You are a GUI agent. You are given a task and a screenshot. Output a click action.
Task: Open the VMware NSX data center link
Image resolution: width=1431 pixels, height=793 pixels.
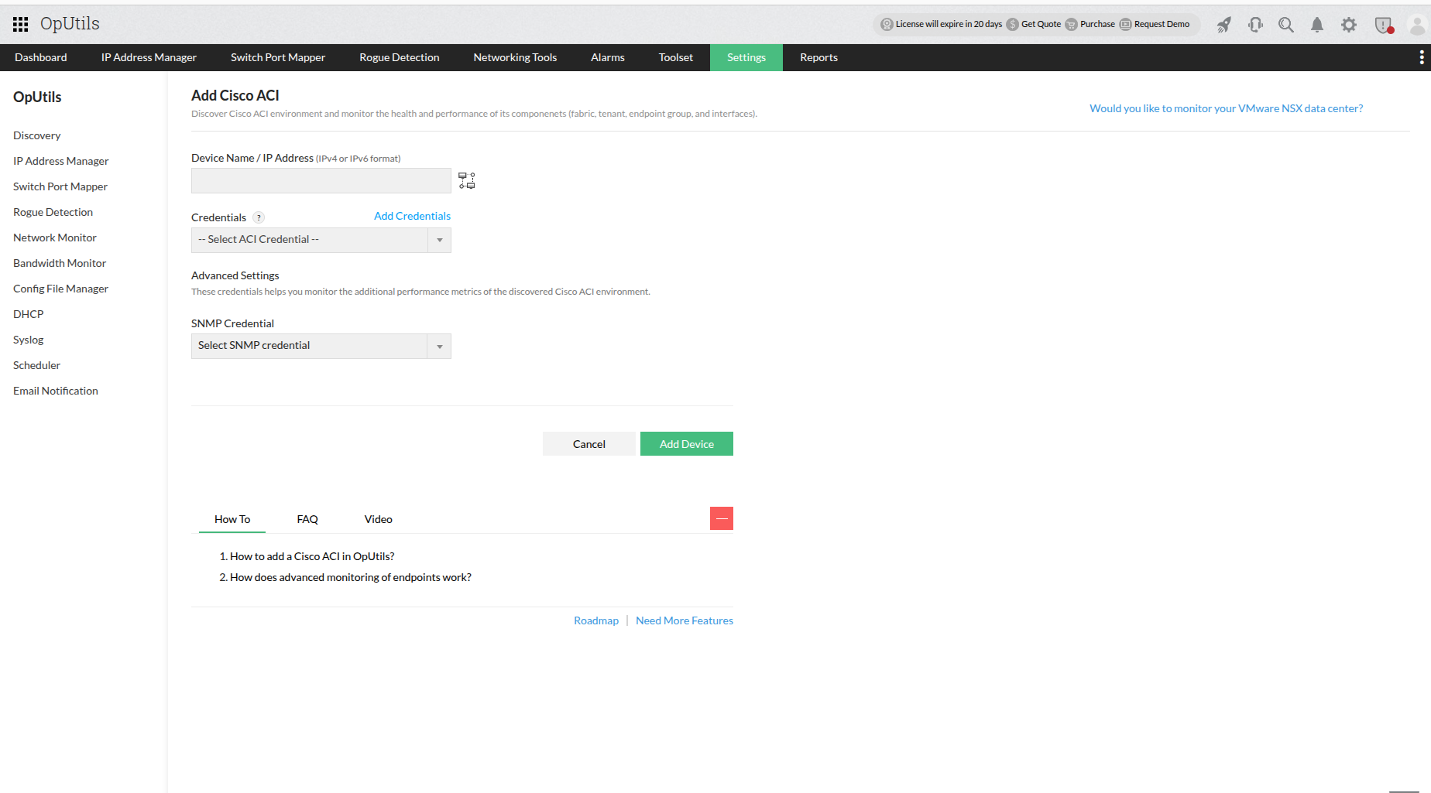click(1227, 108)
